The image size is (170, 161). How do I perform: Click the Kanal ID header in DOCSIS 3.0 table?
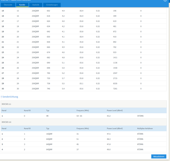[x=27, y=129]
